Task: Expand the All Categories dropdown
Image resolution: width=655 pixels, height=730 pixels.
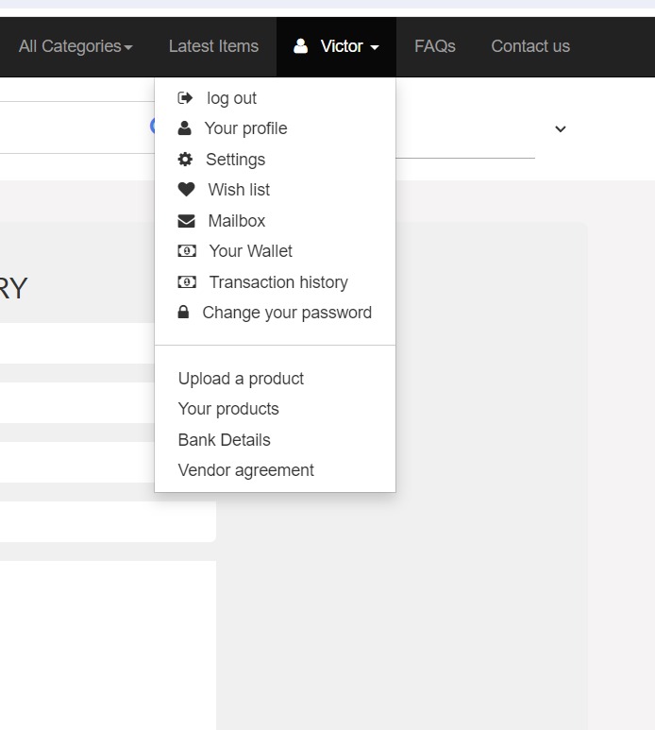Action: tap(75, 46)
